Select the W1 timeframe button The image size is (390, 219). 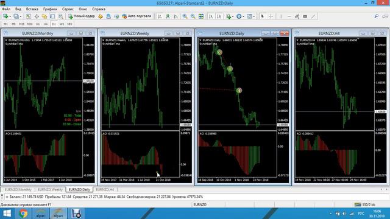[x=62, y=24]
